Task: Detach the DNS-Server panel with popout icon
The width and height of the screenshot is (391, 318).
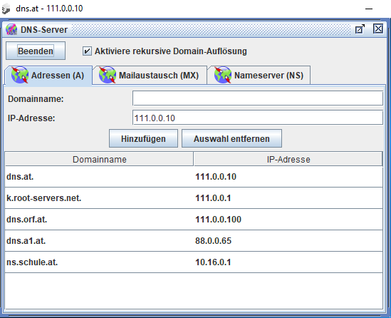Action: click(x=360, y=29)
